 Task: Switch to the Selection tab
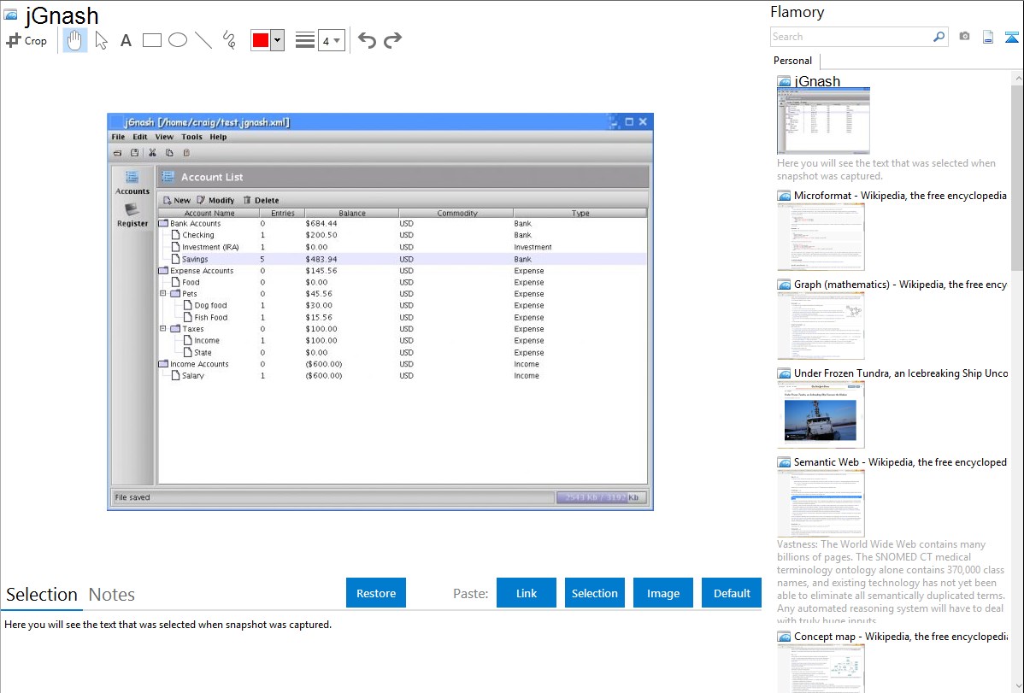(42, 595)
